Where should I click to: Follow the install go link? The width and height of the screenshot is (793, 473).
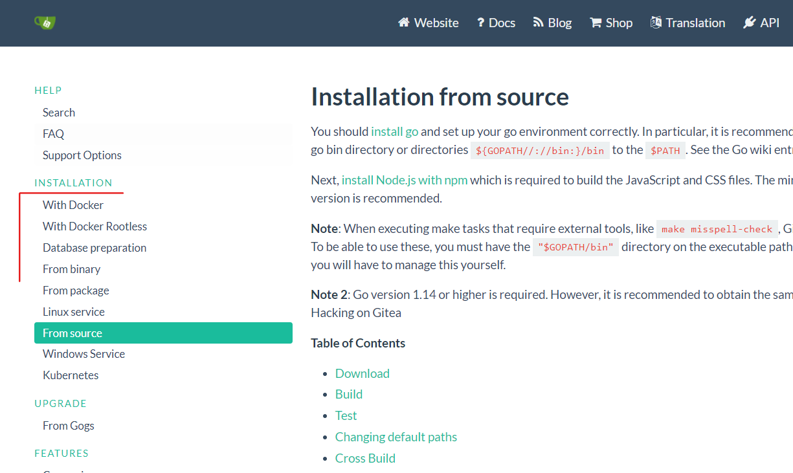[x=394, y=131]
